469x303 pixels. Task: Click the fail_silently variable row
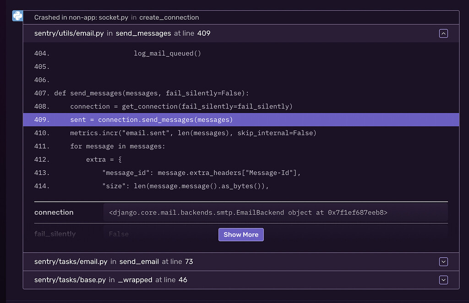coord(55,233)
